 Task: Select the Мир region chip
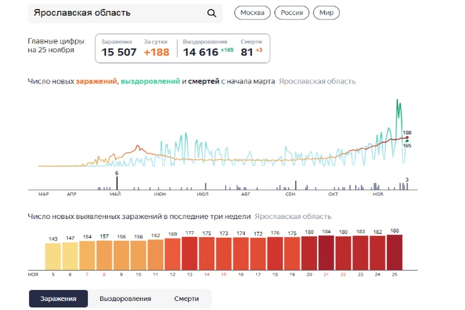[326, 13]
